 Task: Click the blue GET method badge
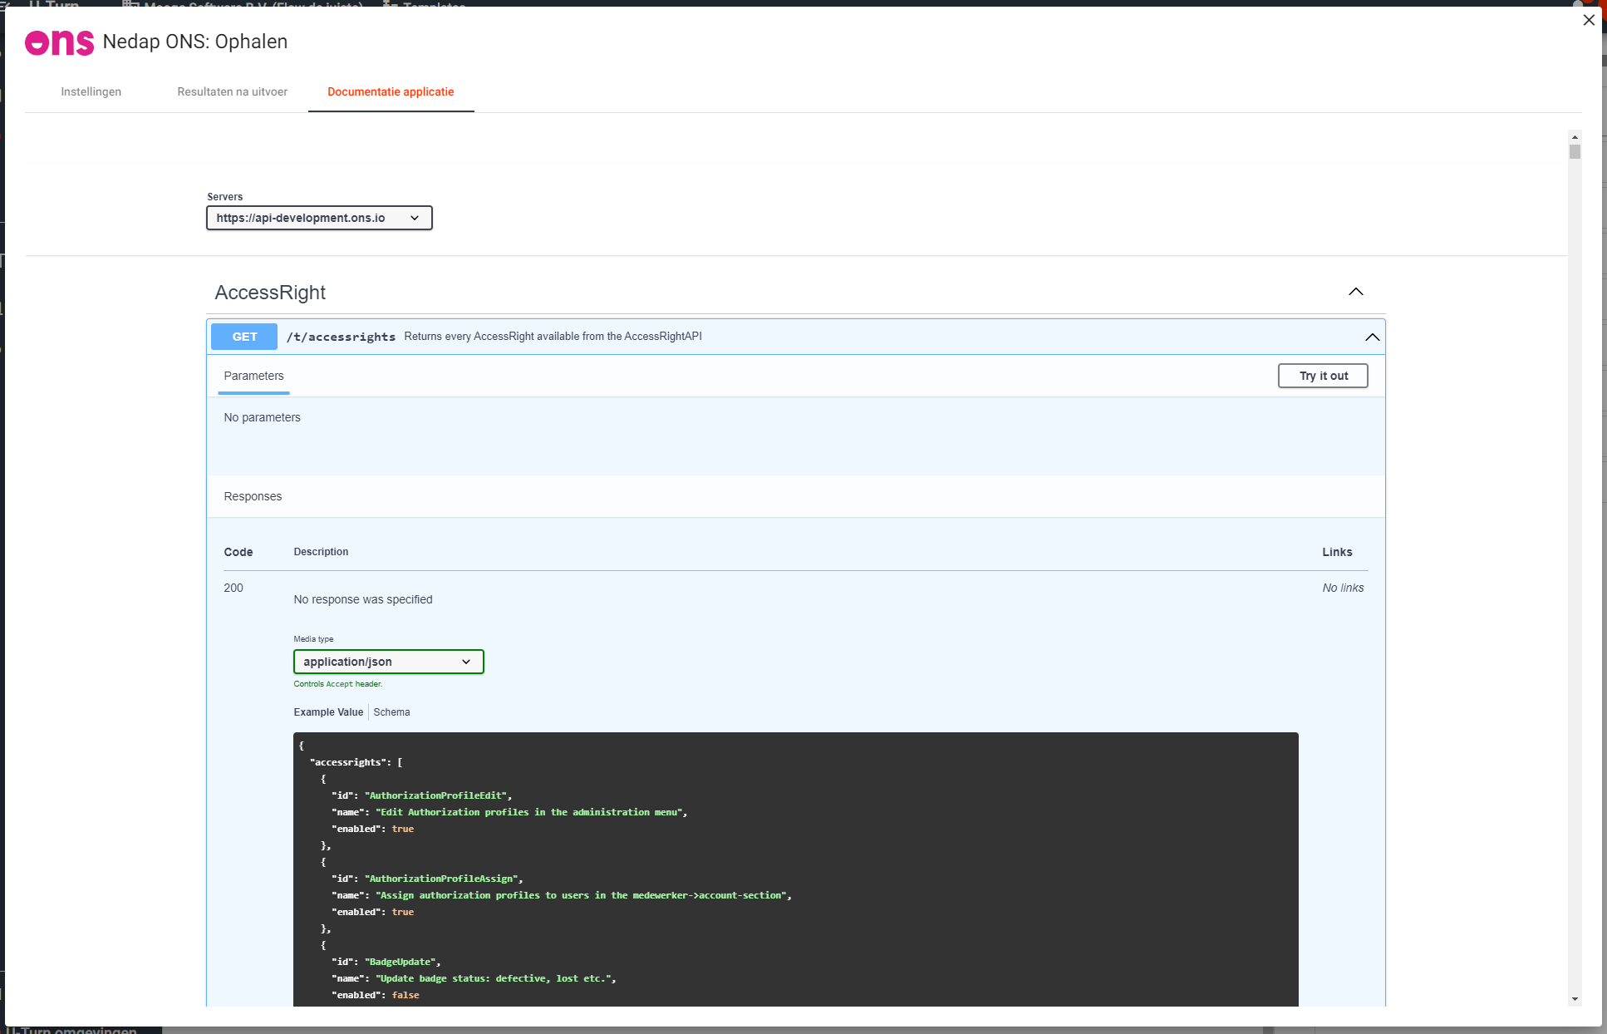(x=244, y=337)
